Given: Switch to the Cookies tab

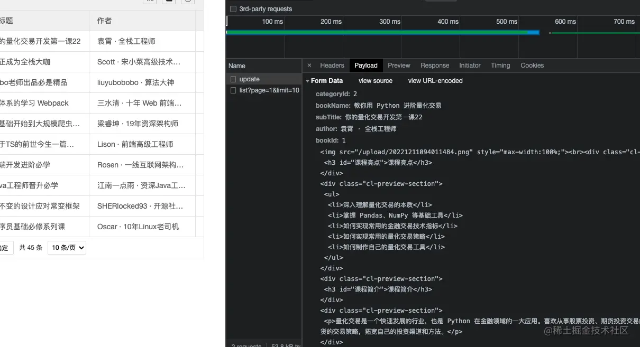Looking at the screenshot, I should pos(532,65).
